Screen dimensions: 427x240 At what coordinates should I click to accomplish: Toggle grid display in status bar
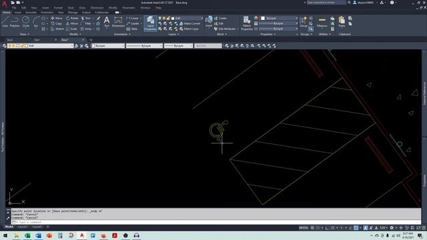coord(312,228)
